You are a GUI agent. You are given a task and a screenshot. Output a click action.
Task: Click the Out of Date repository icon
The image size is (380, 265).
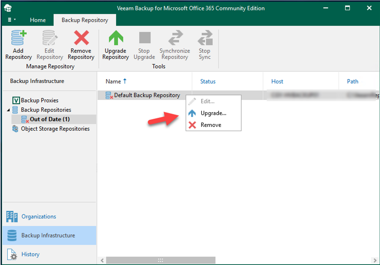click(25, 119)
